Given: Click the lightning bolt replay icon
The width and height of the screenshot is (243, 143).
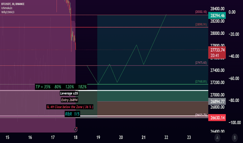Looking at the screenshot, I should coord(76,129).
